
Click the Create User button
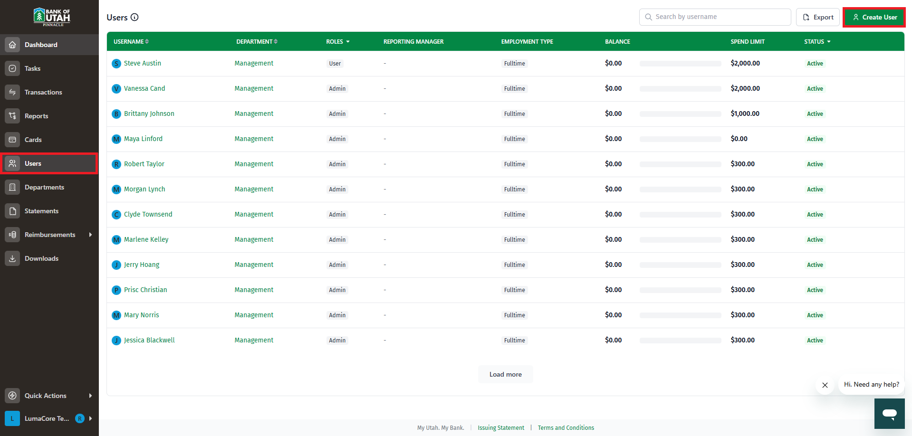pos(874,17)
